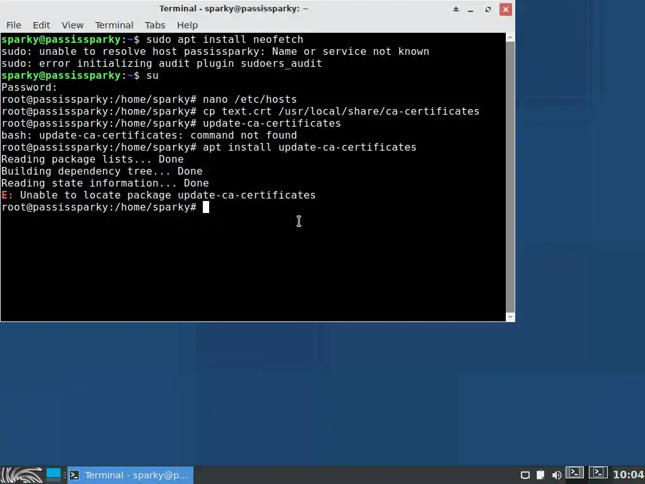
Task: Select the Terminal - sparky@p... taskbar button
Action: [x=130, y=475]
